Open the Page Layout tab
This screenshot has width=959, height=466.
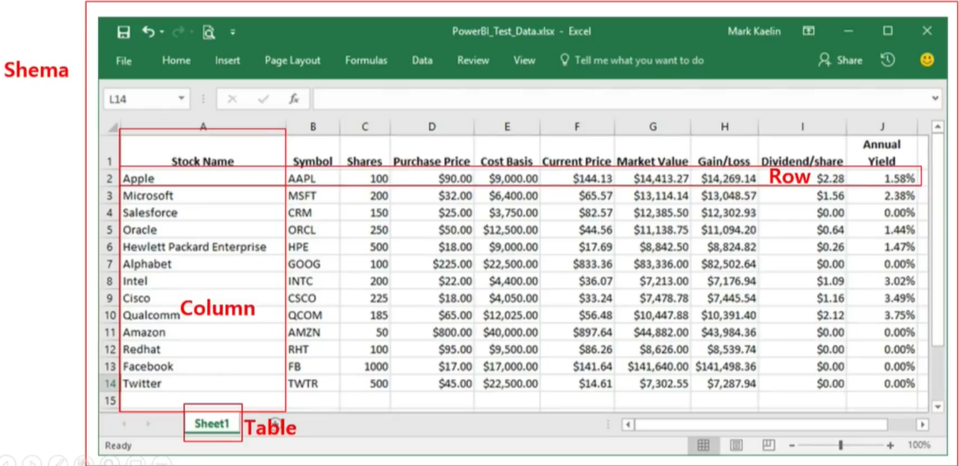click(x=293, y=60)
